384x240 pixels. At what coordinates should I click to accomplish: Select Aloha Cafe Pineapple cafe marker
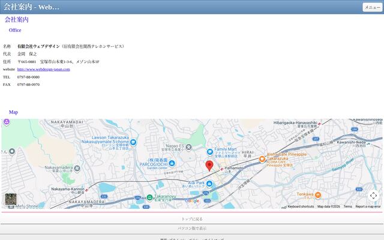[262, 159]
